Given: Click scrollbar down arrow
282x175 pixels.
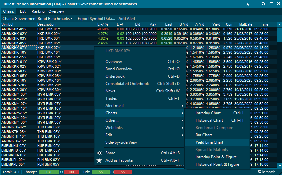Looking at the screenshot, I should click(x=280, y=165).
